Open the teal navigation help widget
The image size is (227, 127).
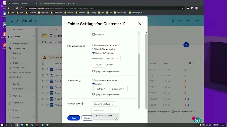click(197, 120)
